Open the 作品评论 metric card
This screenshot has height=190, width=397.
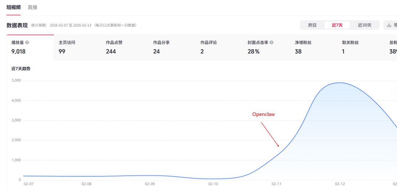[x=219, y=47]
